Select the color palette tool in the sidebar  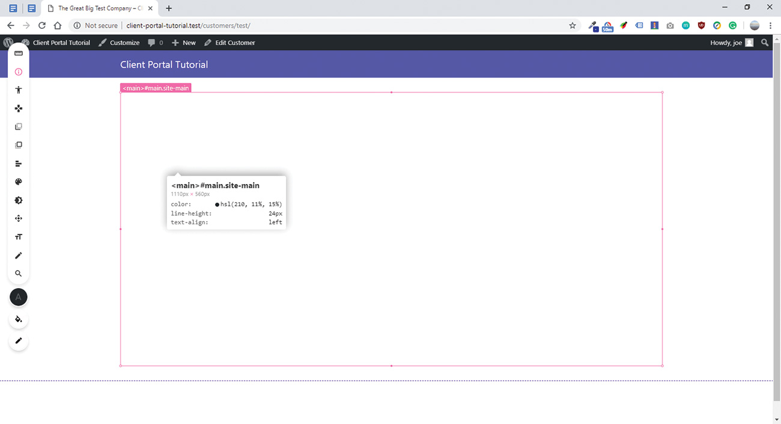(x=18, y=181)
